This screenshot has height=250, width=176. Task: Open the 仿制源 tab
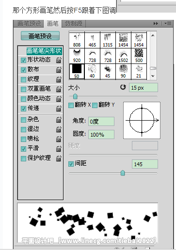[x=74, y=24]
